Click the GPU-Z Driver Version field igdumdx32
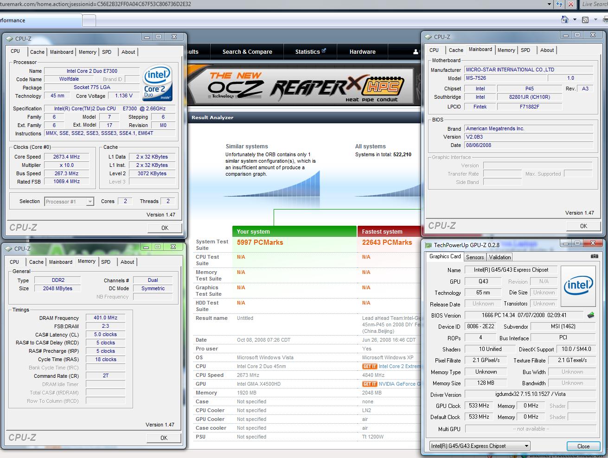608x458 pixels. pos(530,394)
